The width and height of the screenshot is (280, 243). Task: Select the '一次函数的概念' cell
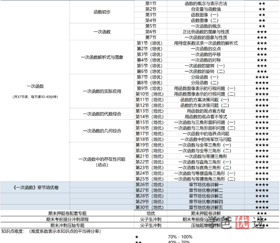(x=206, y=26)
